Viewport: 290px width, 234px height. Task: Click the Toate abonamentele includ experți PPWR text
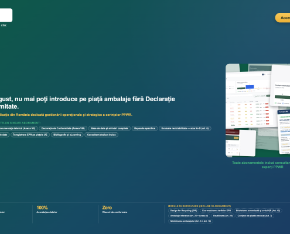pyautogui.click(x=261, y=165)
